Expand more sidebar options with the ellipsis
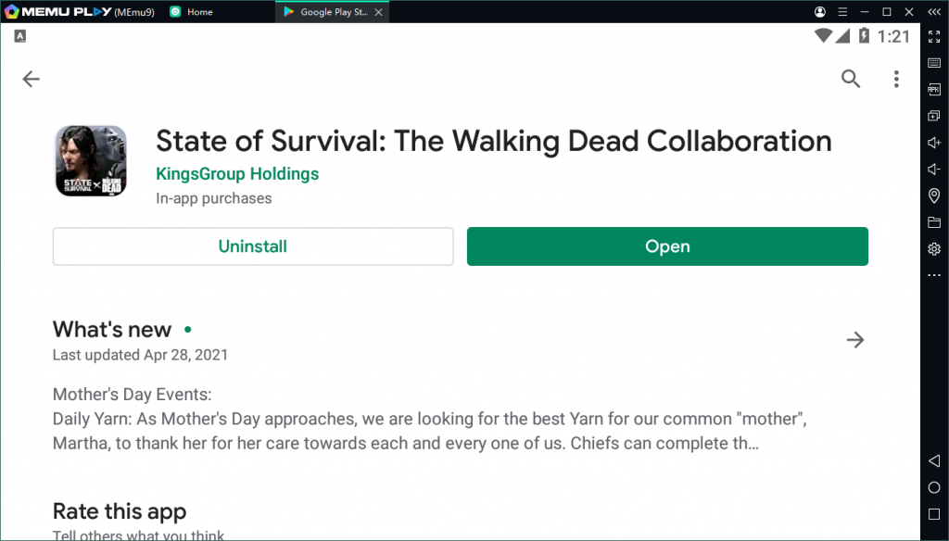949x541 pixels. [x=934, y=274]
